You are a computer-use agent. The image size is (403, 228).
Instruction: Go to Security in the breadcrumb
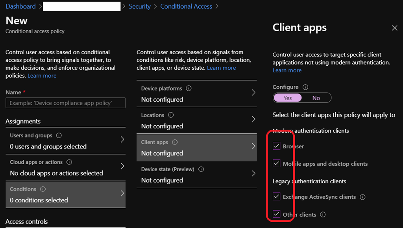[x=140, y=6]
